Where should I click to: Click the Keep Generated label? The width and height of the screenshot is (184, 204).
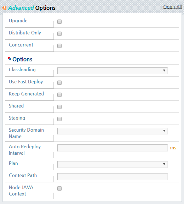pos(26,94)
